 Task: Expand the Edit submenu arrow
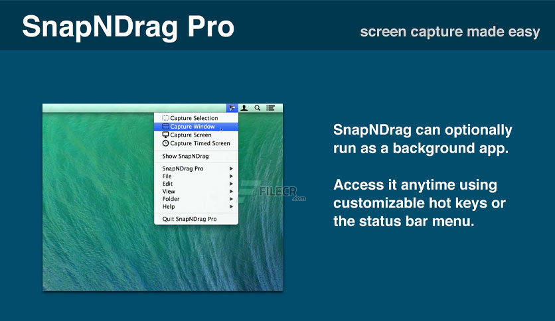coord(231,184)
